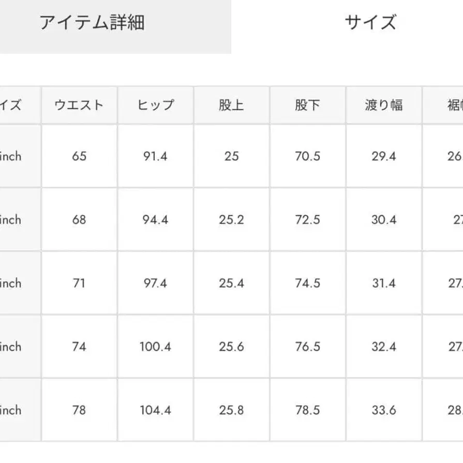The image size is (463, 463).
Task: Switch to the アイテム詳細 tab
Action: pos(92,23)
